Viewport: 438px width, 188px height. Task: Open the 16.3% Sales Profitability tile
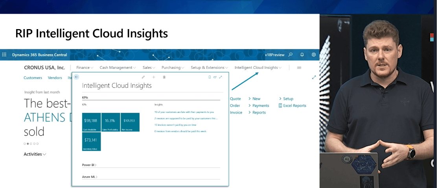(x=110, y=122)
